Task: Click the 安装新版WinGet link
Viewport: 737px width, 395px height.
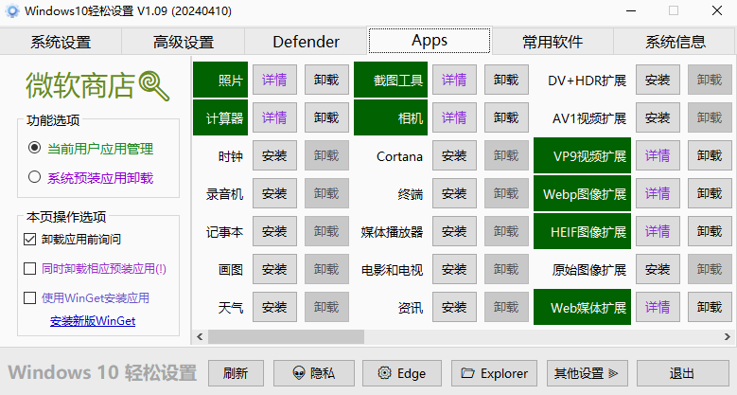Action: tap(93, 321)
